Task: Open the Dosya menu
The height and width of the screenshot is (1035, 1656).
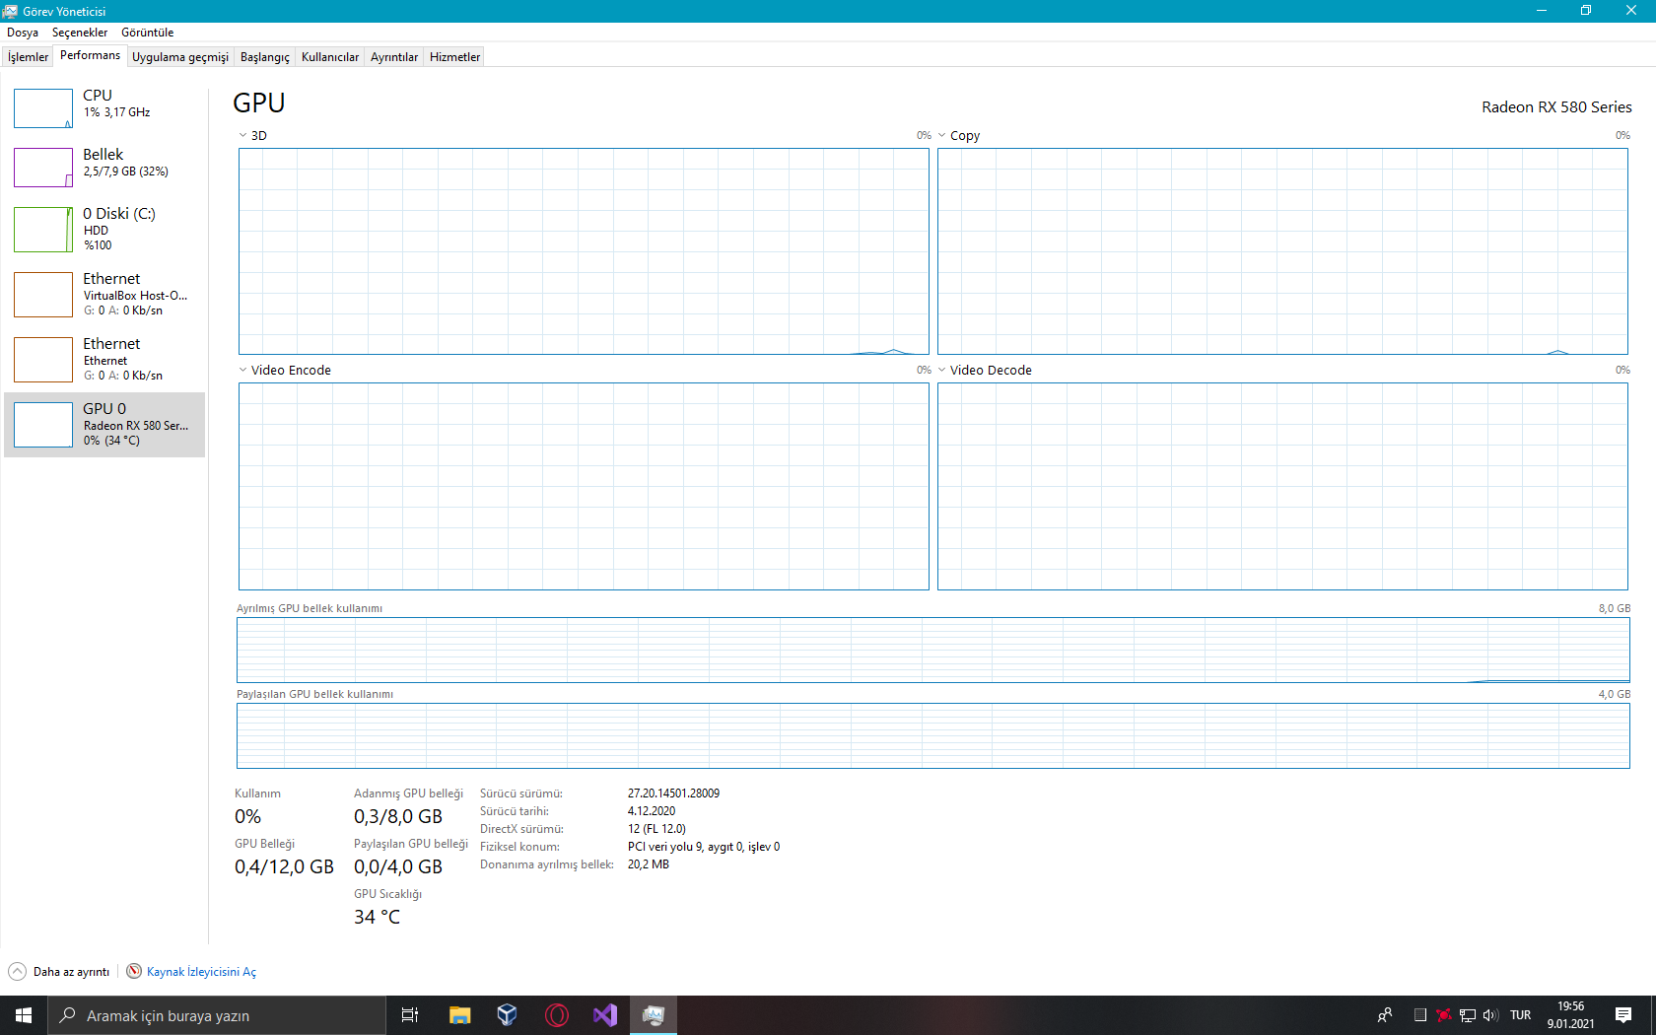Action: [23, 33]
